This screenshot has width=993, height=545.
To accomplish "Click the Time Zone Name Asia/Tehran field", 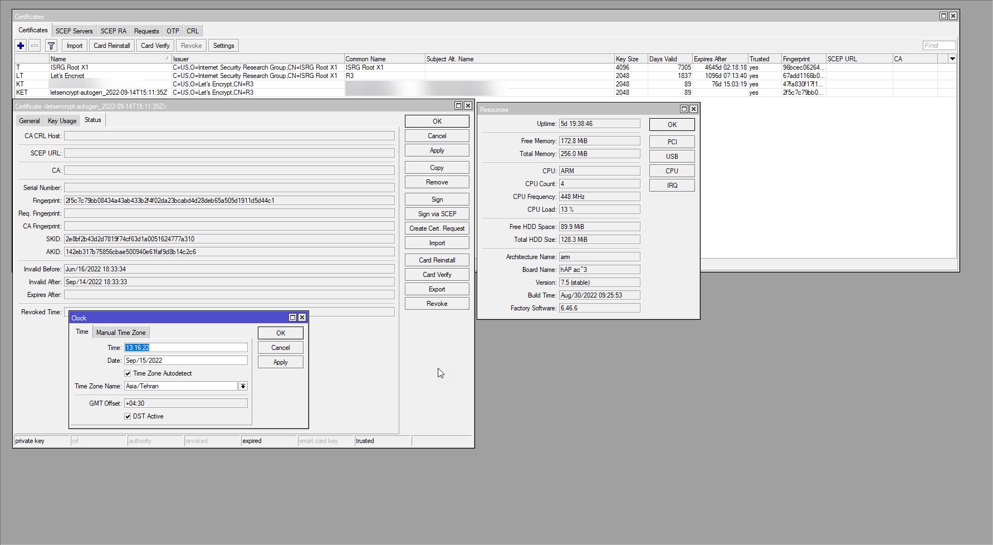I will coord(181,386).
